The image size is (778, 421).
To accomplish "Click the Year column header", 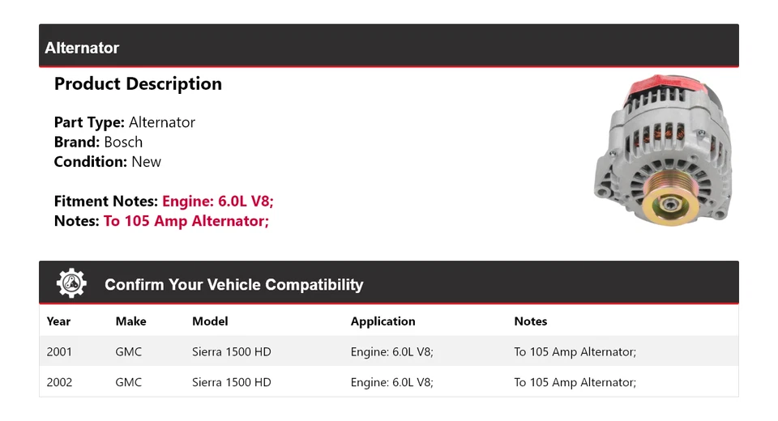I will (x=58, y=321).
